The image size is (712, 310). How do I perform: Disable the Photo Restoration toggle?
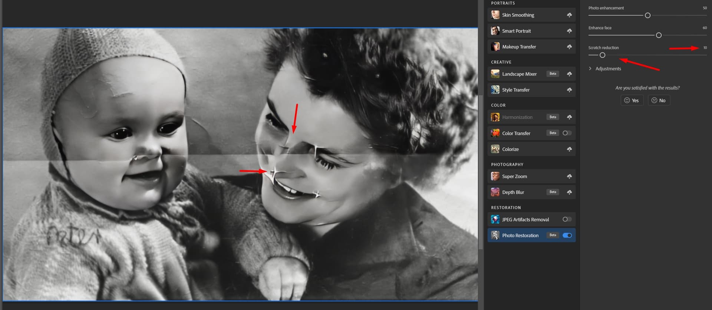[x=567, y=235]
